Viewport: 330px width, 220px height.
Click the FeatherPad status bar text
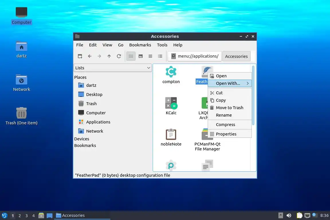pyautogui.click(x=123, y=175)
